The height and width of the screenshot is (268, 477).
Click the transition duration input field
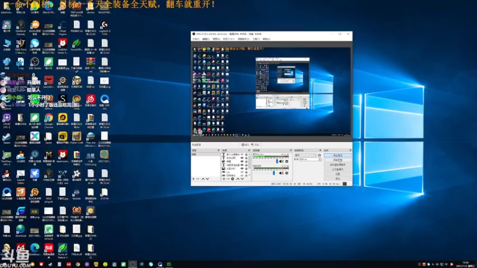point(309,159)
